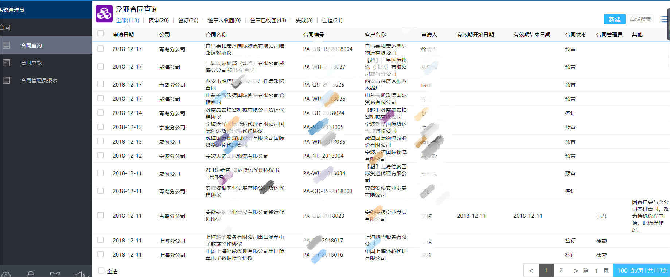The width and height of the screenshot is (670, 277).
Task: Switch to the 预审(20) tab
Action: click(159, 20)
